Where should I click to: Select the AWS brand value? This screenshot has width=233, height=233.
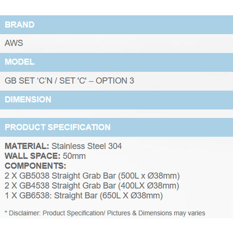click(x=14, y=43)
